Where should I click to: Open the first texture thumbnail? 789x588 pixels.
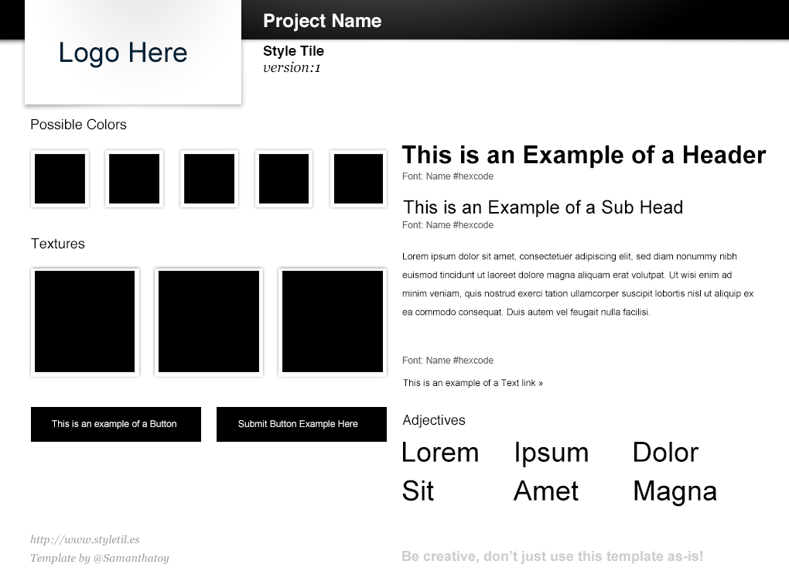pos(84,322)
